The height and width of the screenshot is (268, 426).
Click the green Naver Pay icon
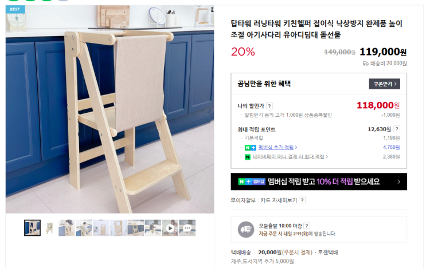248,157
